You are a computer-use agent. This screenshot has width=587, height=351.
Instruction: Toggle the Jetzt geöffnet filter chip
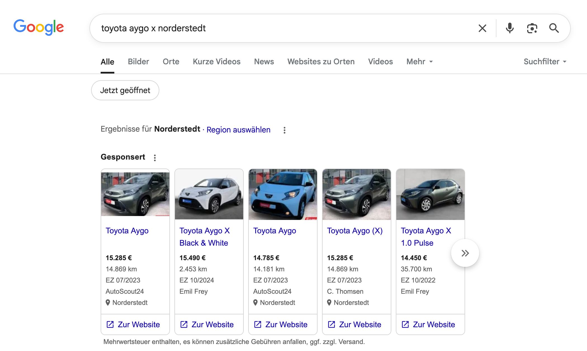click(125, 90)
